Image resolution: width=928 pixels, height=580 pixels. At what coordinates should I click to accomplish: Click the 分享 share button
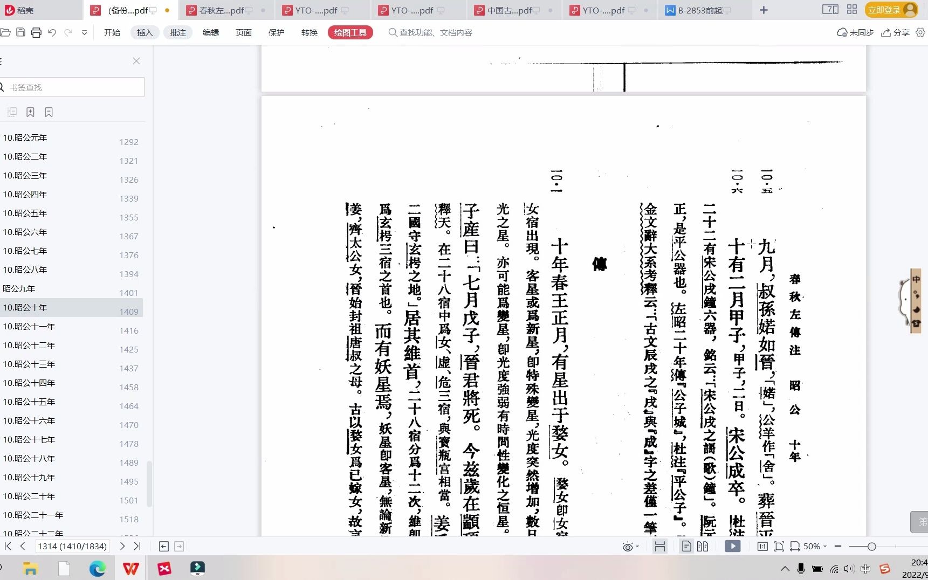pos(896,32)
